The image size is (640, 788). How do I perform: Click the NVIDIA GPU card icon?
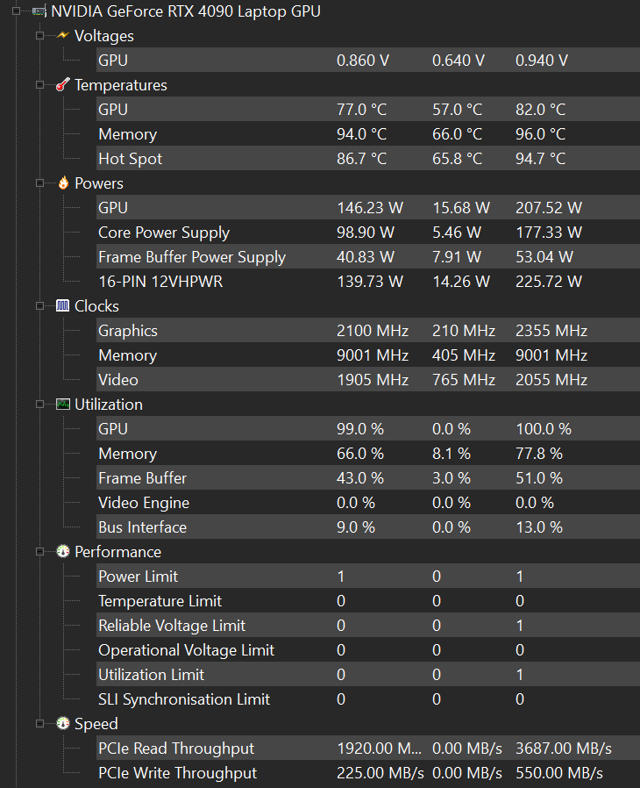click(39, 11)
